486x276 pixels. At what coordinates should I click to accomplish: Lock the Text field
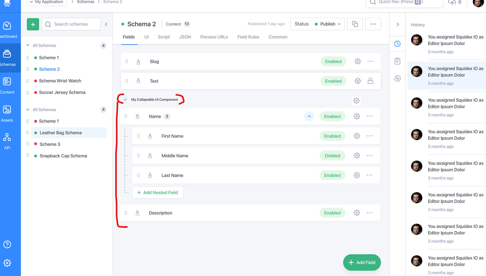pos(370,81)
